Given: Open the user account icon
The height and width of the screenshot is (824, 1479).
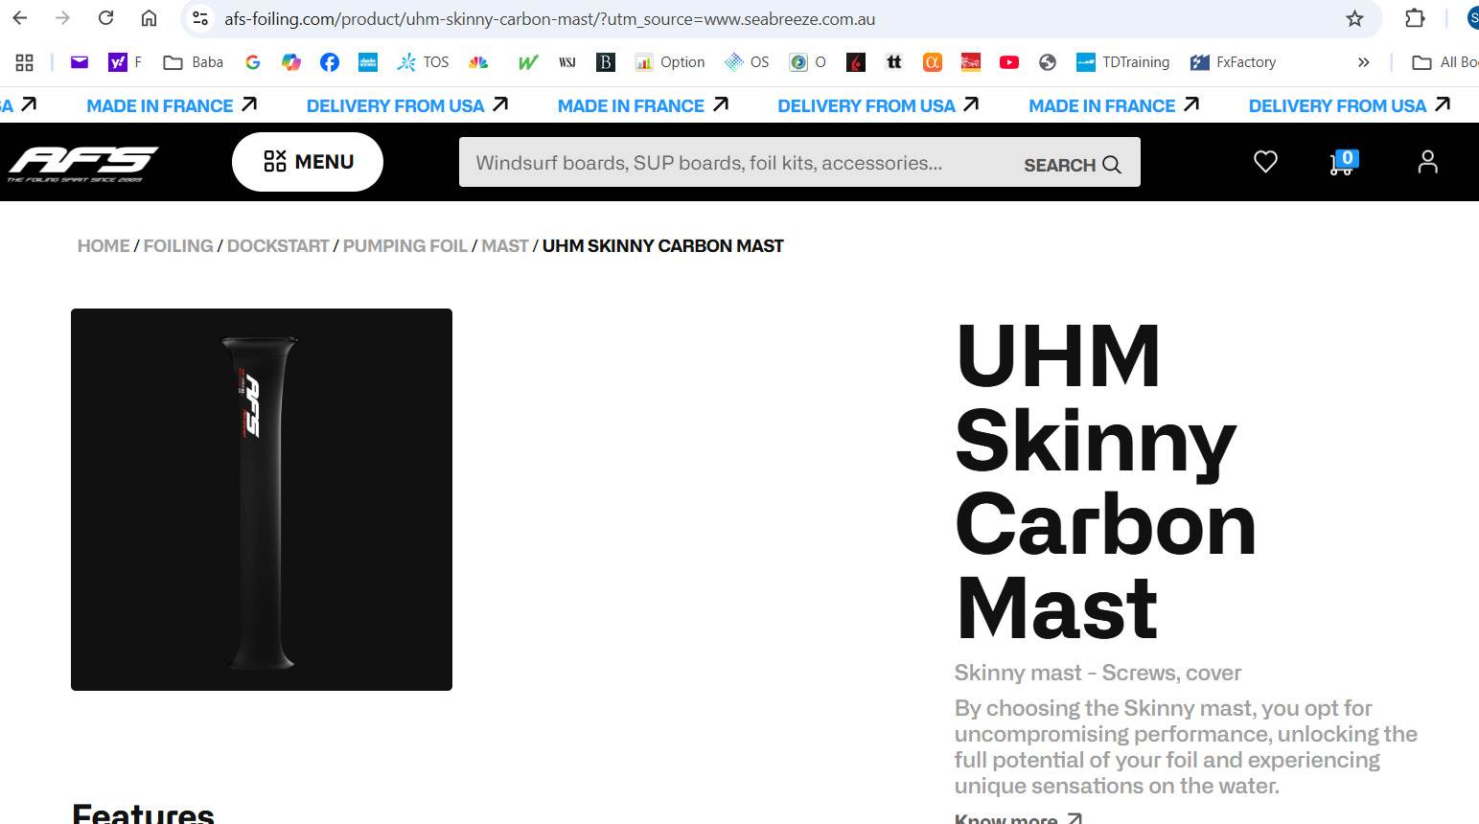Looking at the screenshot, I should 1427,162.
